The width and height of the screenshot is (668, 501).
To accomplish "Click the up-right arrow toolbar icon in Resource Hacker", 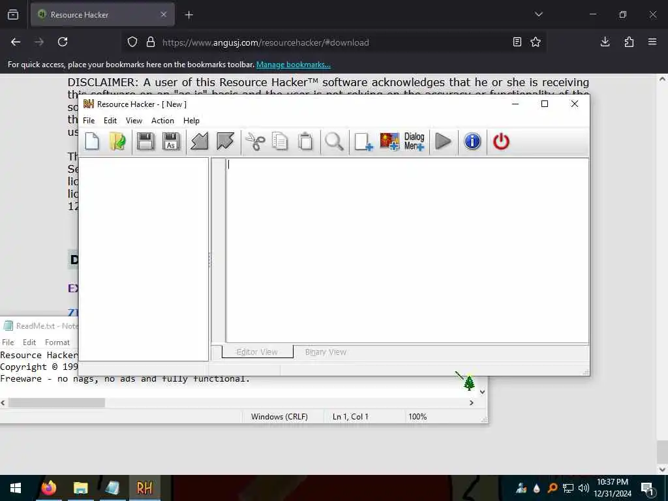I will pos(225,142).
